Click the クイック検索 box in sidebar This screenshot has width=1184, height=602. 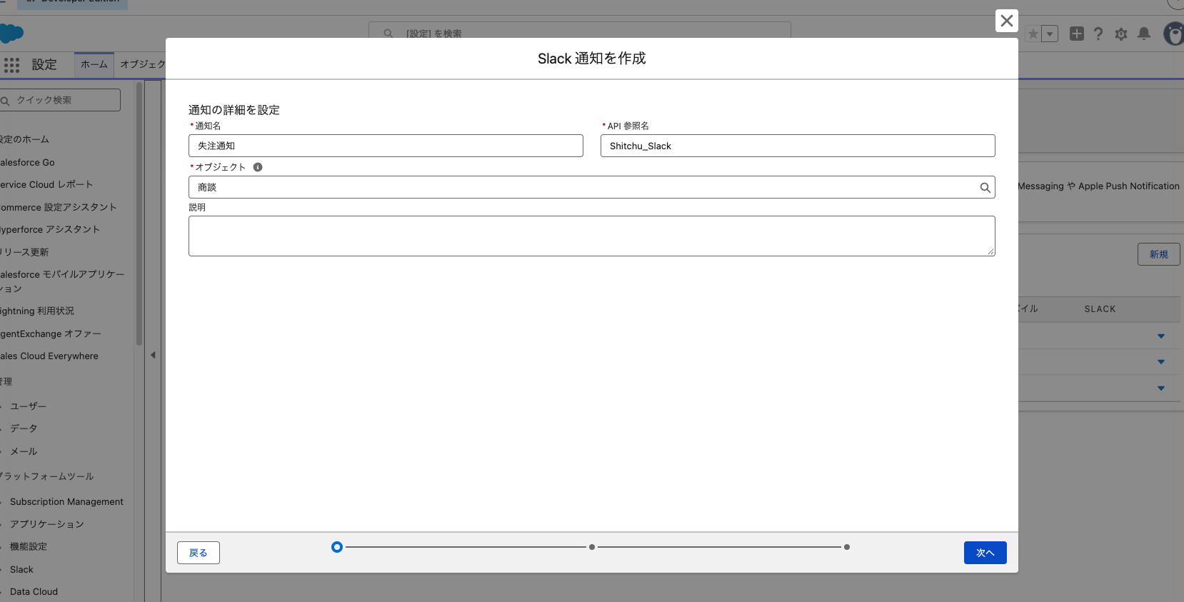[60, 100]
